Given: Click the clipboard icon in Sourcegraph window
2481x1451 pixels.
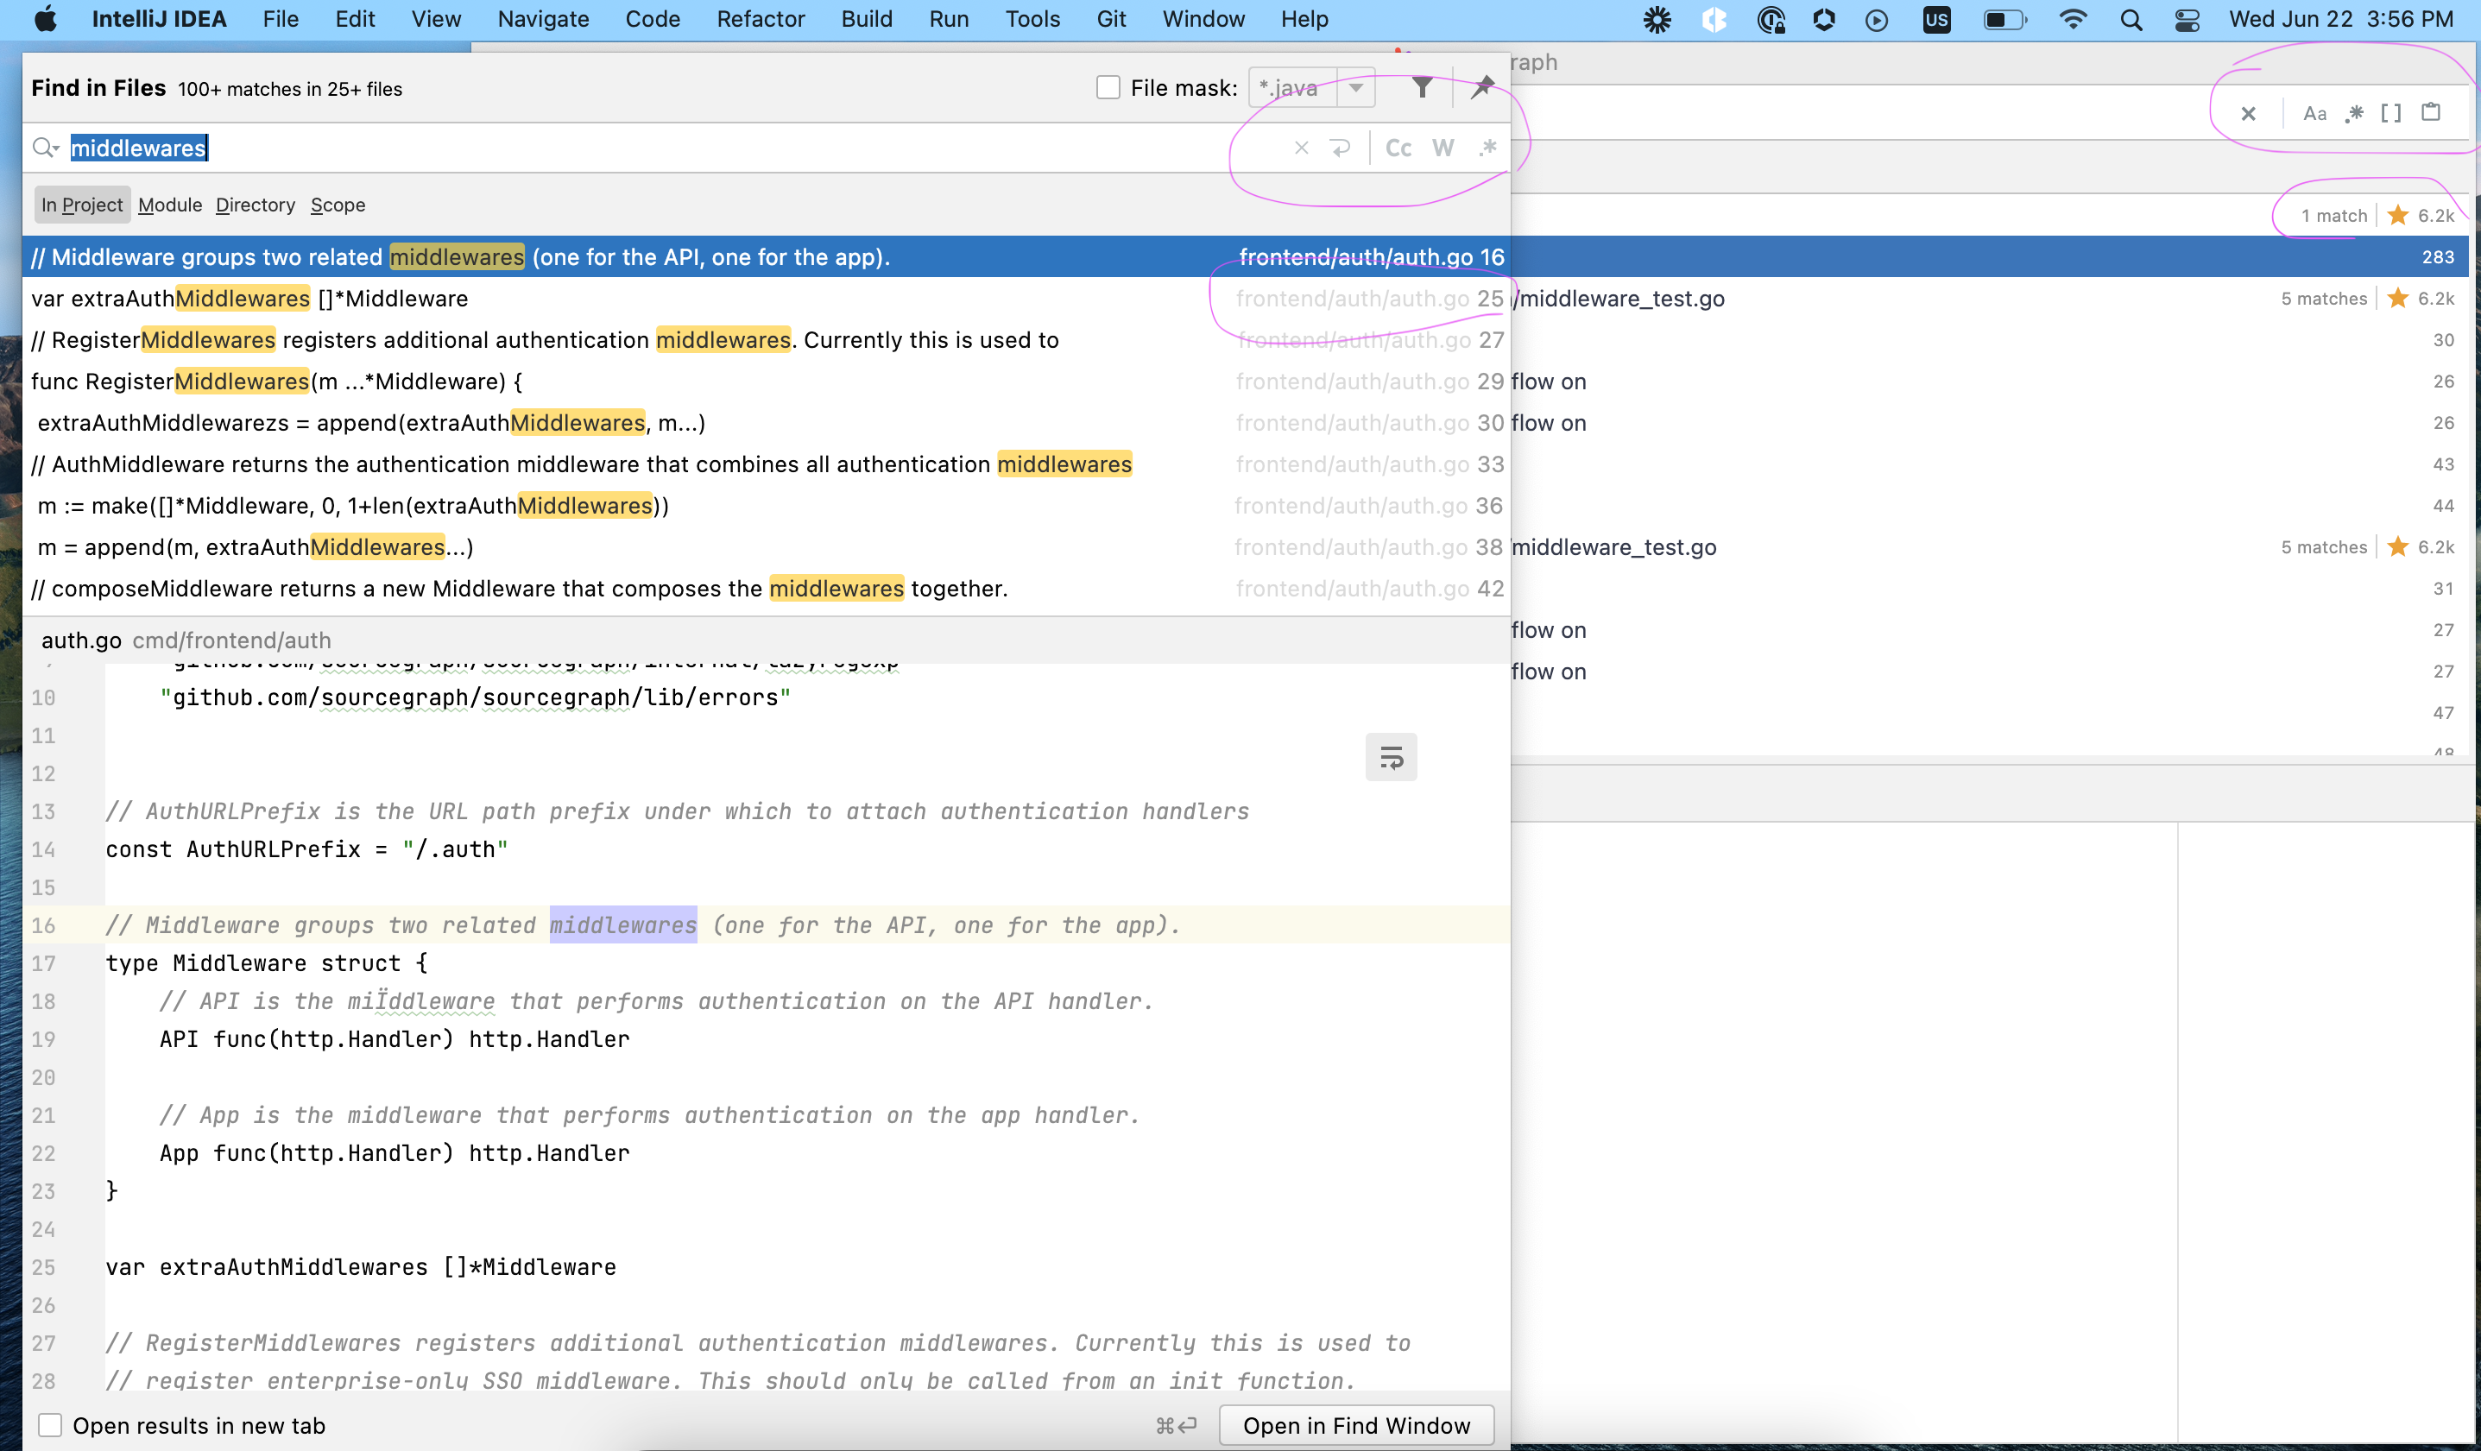Looking at the screenshot, I should point(2431,112).
